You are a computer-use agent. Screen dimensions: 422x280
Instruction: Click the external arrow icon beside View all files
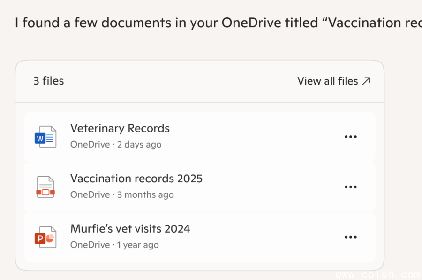pos(367,81)
